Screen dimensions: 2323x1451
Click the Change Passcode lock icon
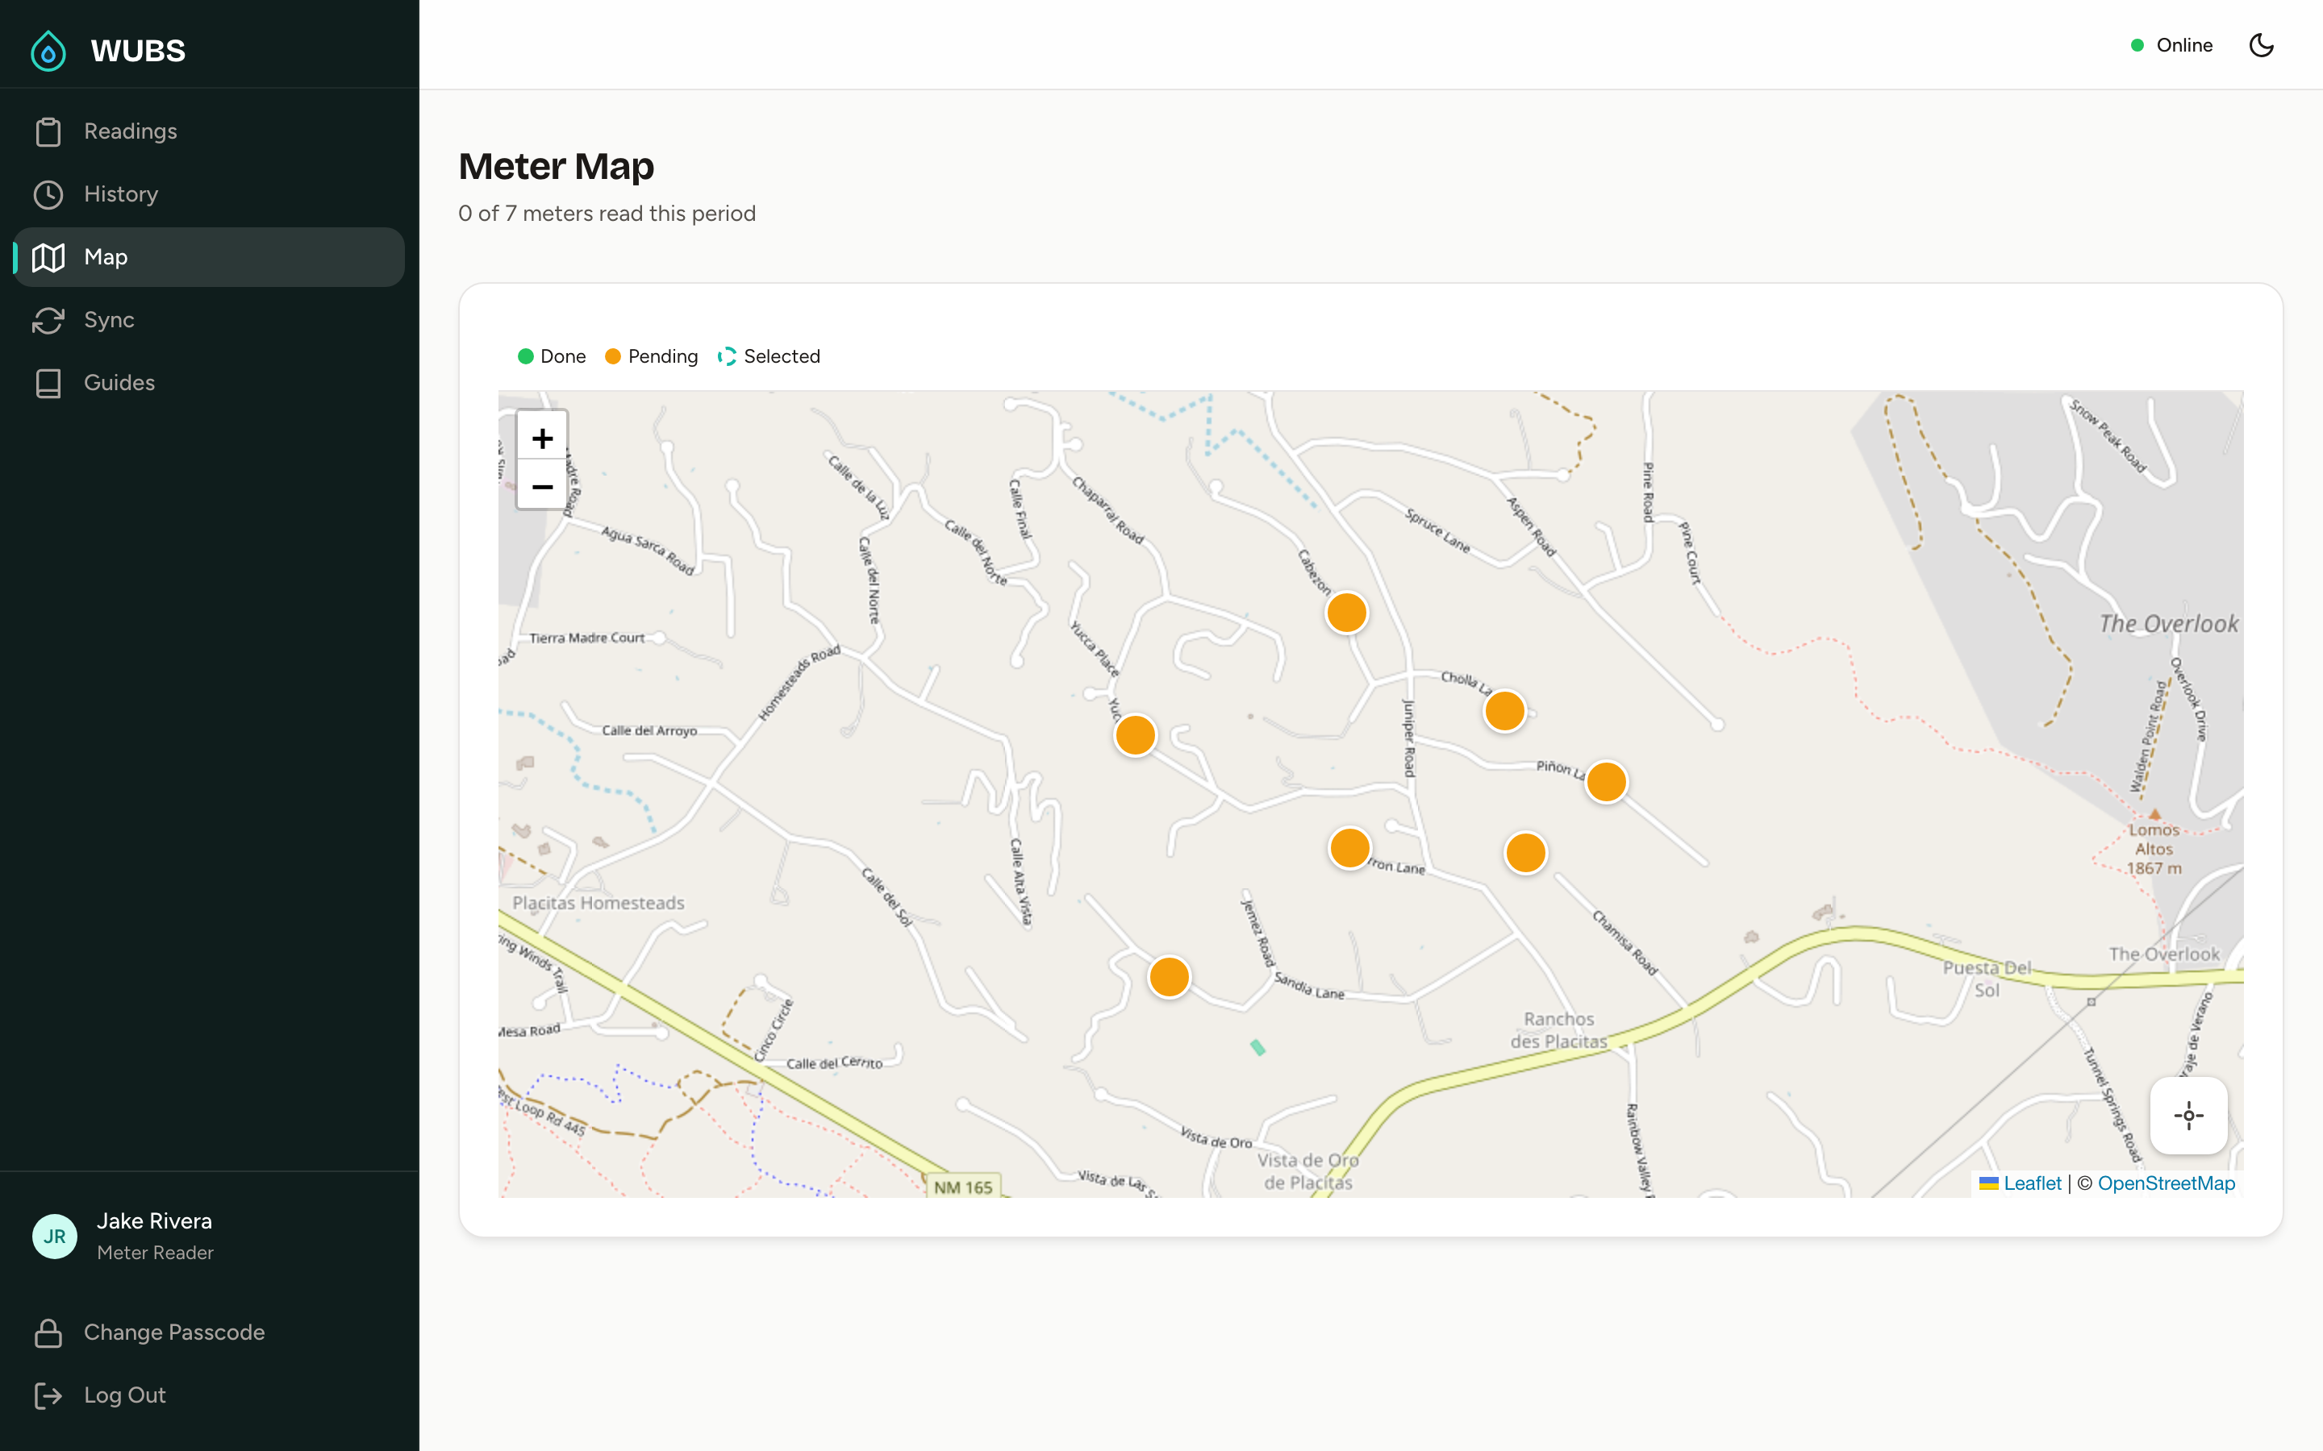point(49,1332)
